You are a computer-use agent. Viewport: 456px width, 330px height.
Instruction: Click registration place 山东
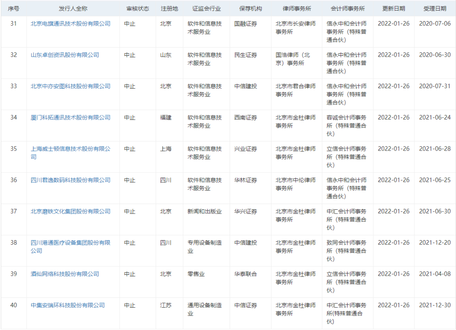click(166, 55)
